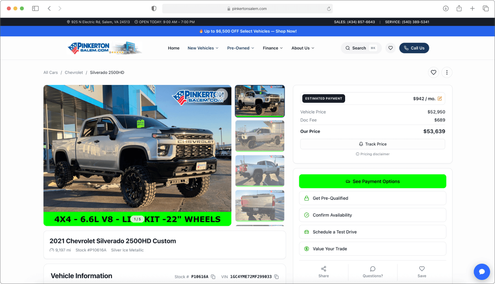Share this vehicle listing
Image resolution: width=495 pixels, height=284 pixels.
[323, 272]
